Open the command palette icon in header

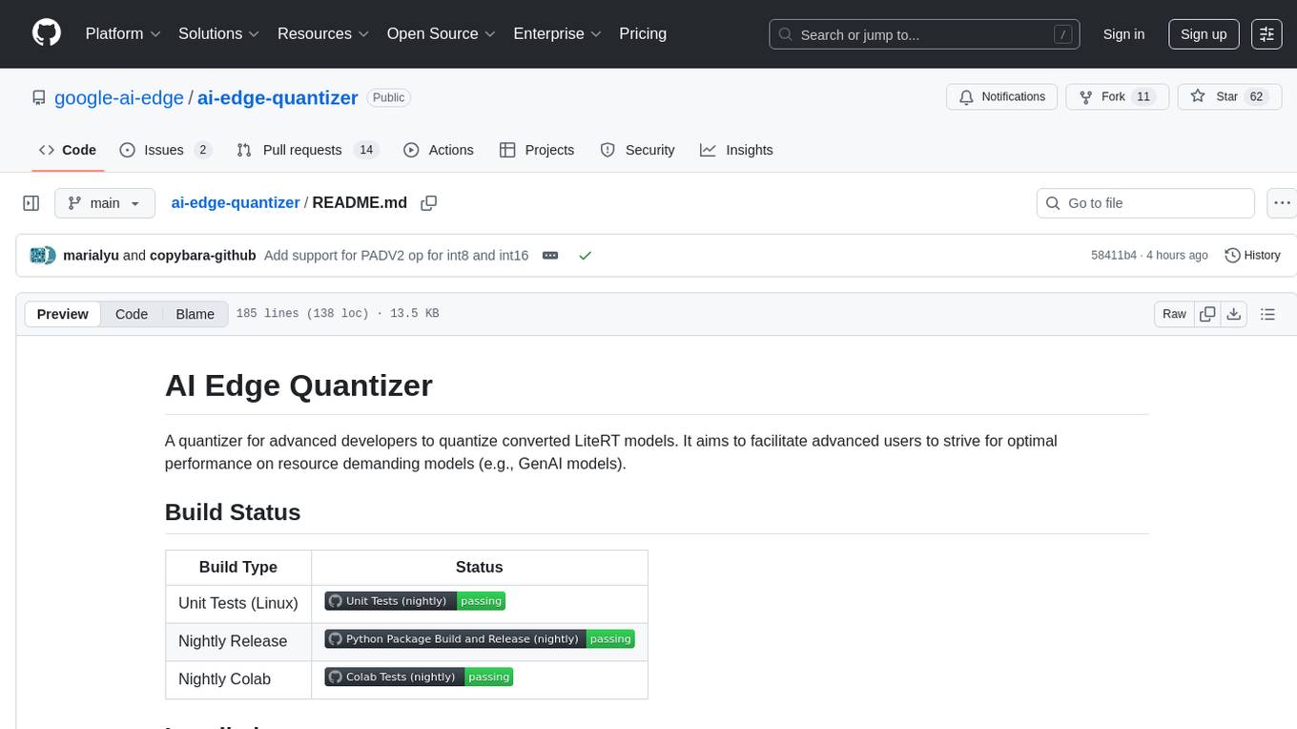click(x=1266, y=33)
